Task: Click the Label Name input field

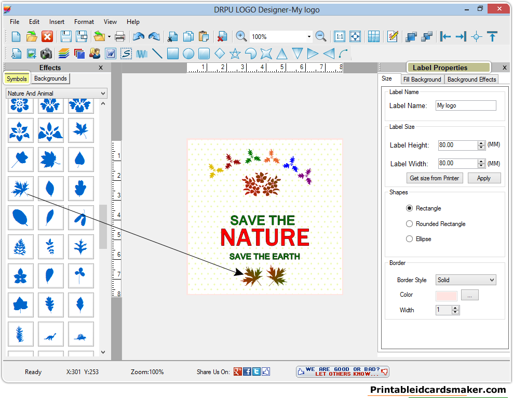Action: point(466,105)
